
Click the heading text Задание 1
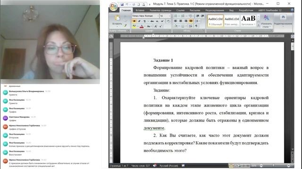pos(163,60)
